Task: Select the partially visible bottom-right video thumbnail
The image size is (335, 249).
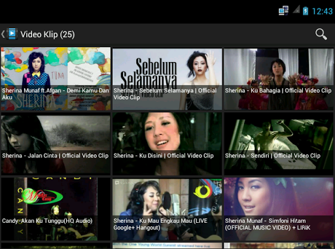Action: [279, 246]
